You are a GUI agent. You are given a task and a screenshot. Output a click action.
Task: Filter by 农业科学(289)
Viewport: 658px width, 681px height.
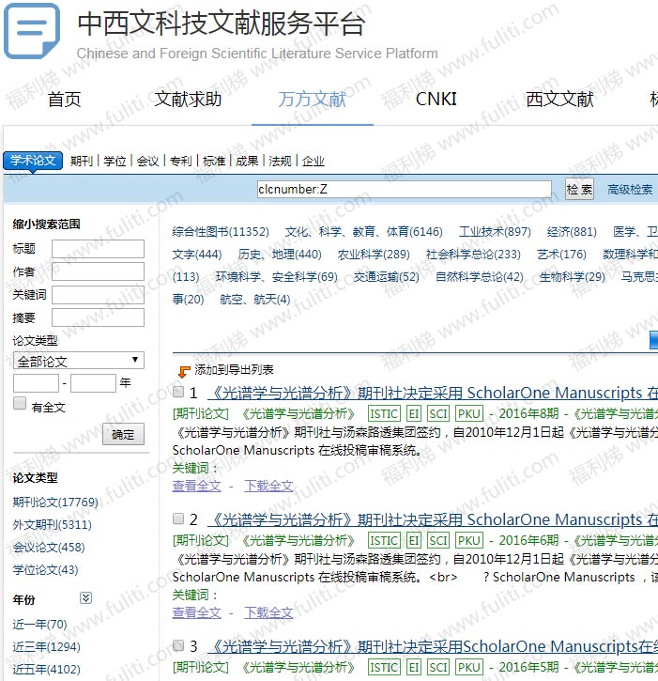374,255
